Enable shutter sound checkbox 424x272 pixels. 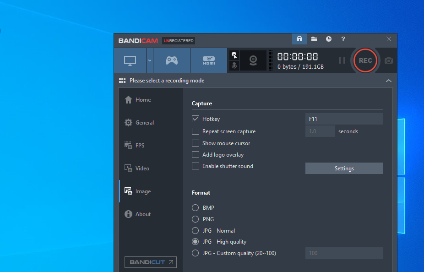click(195, 166)
